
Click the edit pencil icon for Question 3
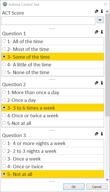point(96,134)
